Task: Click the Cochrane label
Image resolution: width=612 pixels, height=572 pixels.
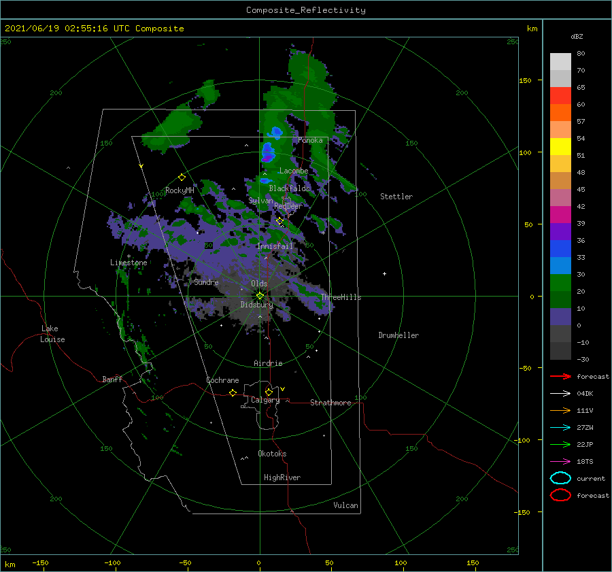Action: pyautogui.click(x=222, y=380)
